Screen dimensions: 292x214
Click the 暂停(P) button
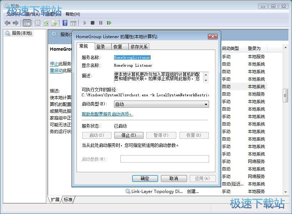point(161,135)
